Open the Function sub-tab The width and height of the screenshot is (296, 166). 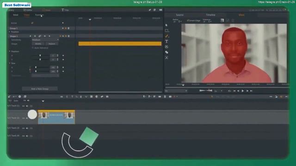click(x=39, y=15)
